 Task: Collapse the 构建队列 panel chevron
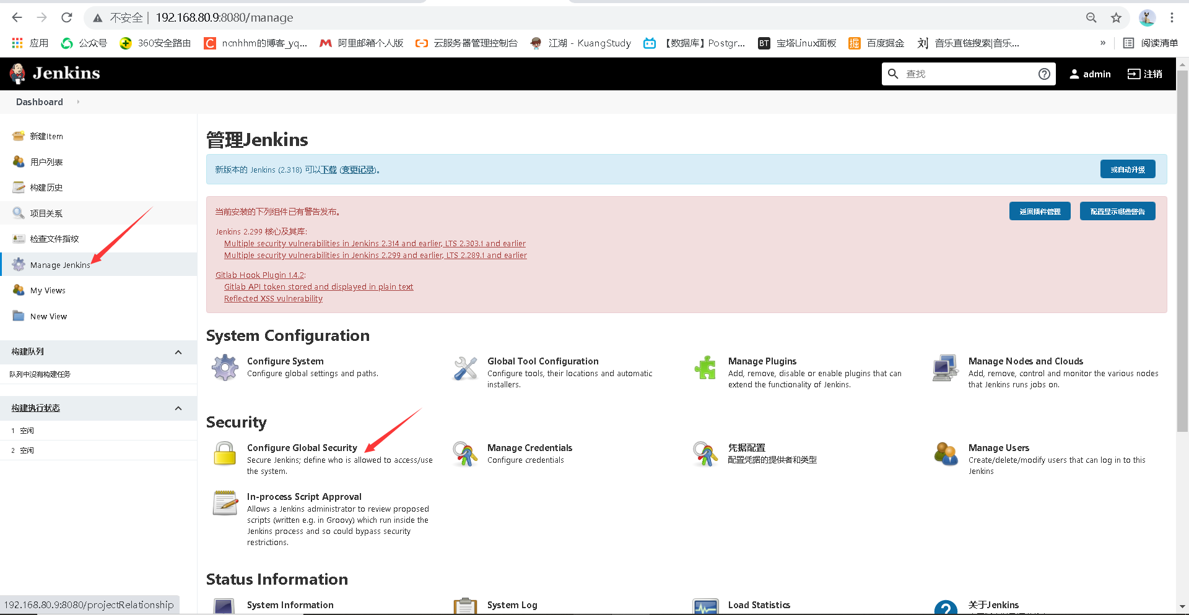click(178, 351)
